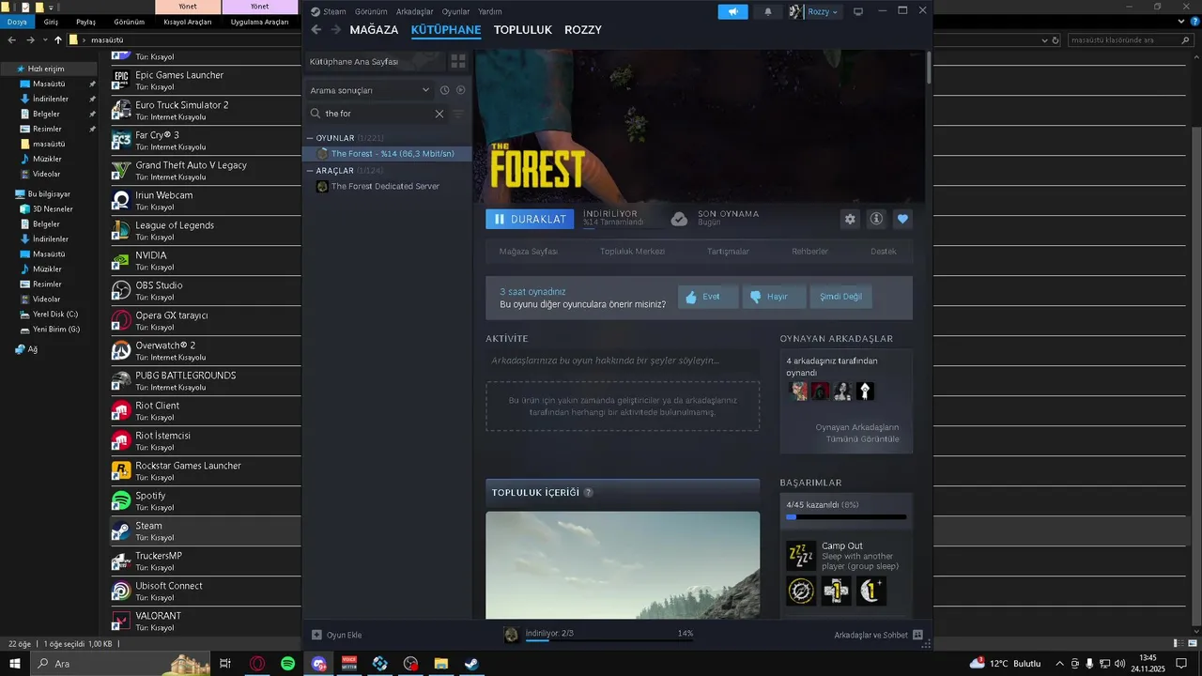Switch Steam to Big Picture mode icon

857,11
